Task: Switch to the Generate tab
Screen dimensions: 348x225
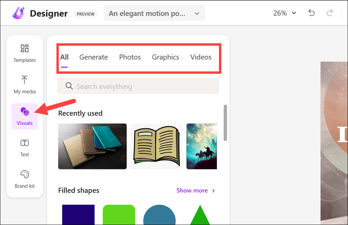Action: [94, 58]
